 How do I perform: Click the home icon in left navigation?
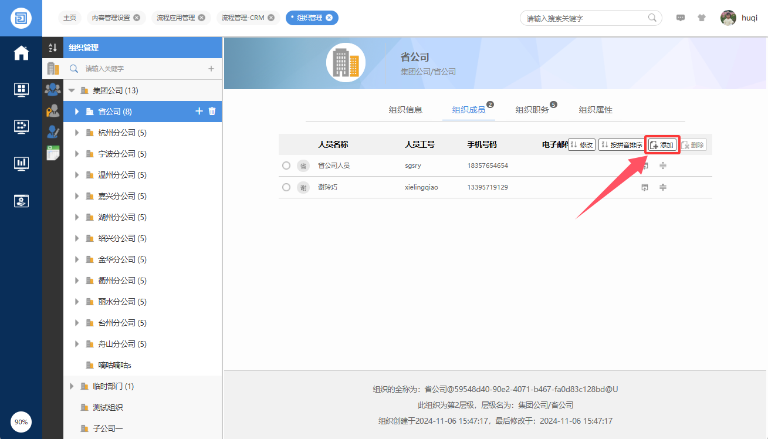point(21,53)
